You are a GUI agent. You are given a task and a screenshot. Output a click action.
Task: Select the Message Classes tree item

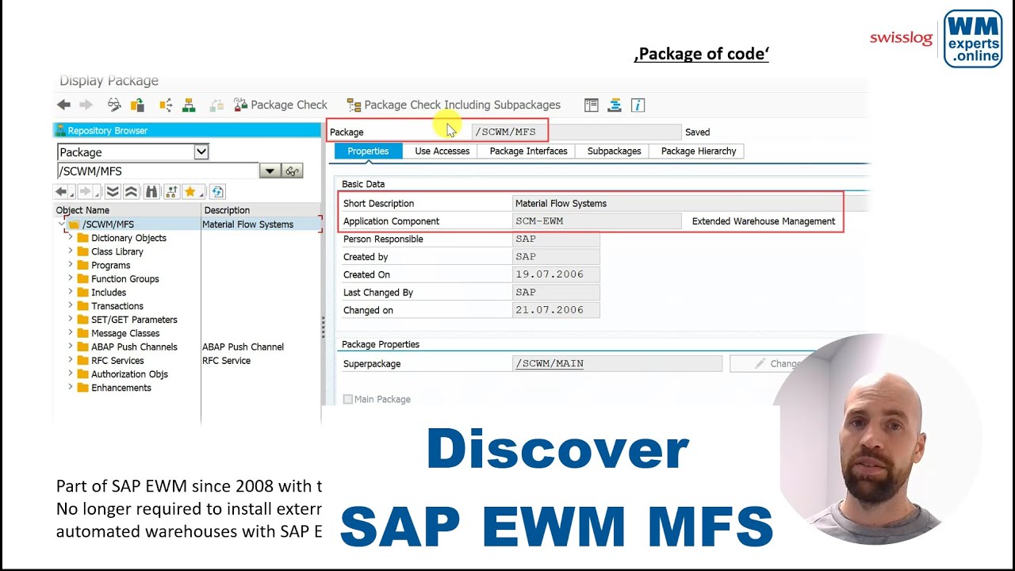click(125, 333)
